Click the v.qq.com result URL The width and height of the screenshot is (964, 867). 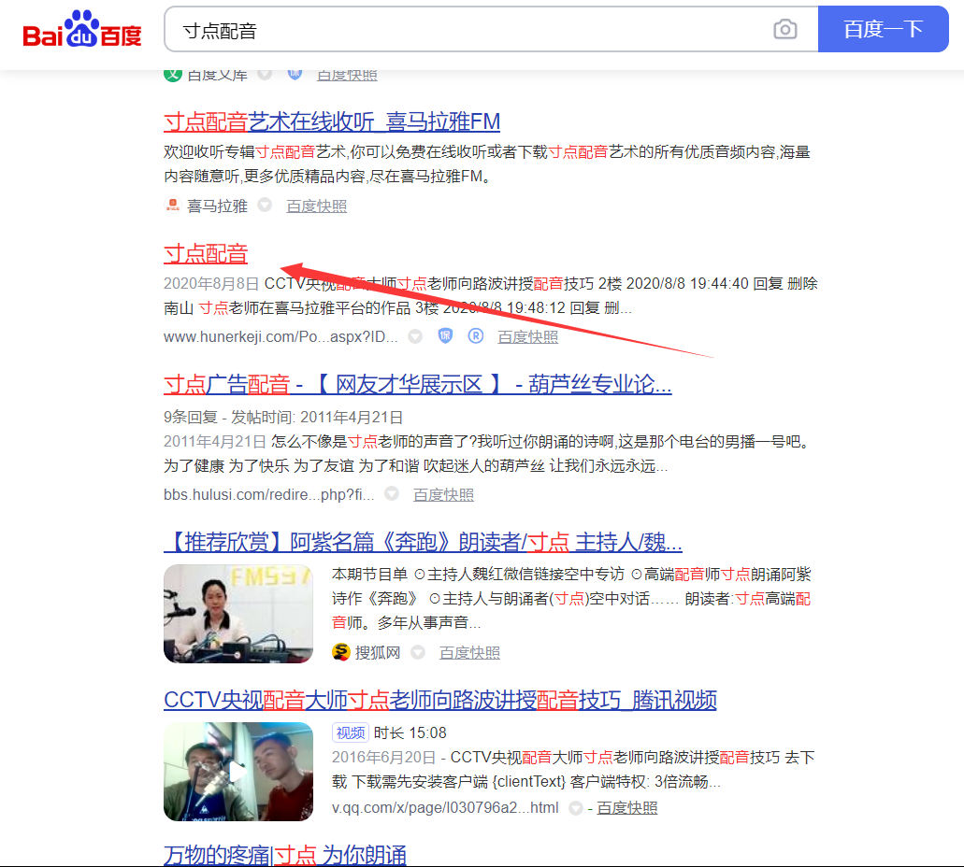click(446, 807)
